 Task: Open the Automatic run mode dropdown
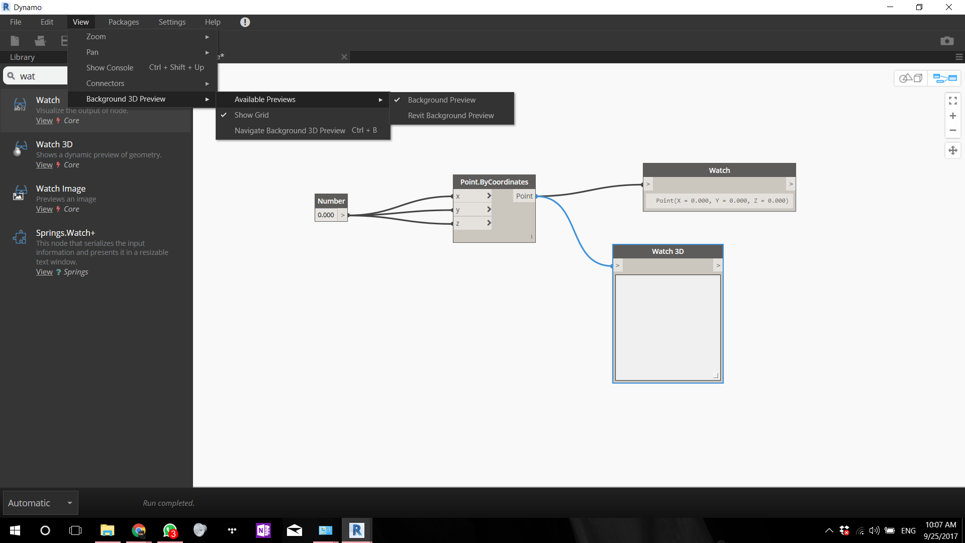[40, 503]
